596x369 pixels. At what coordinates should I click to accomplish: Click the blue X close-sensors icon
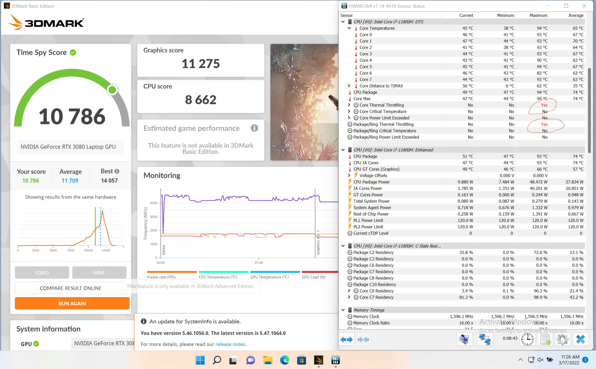(x=580, y=340)
